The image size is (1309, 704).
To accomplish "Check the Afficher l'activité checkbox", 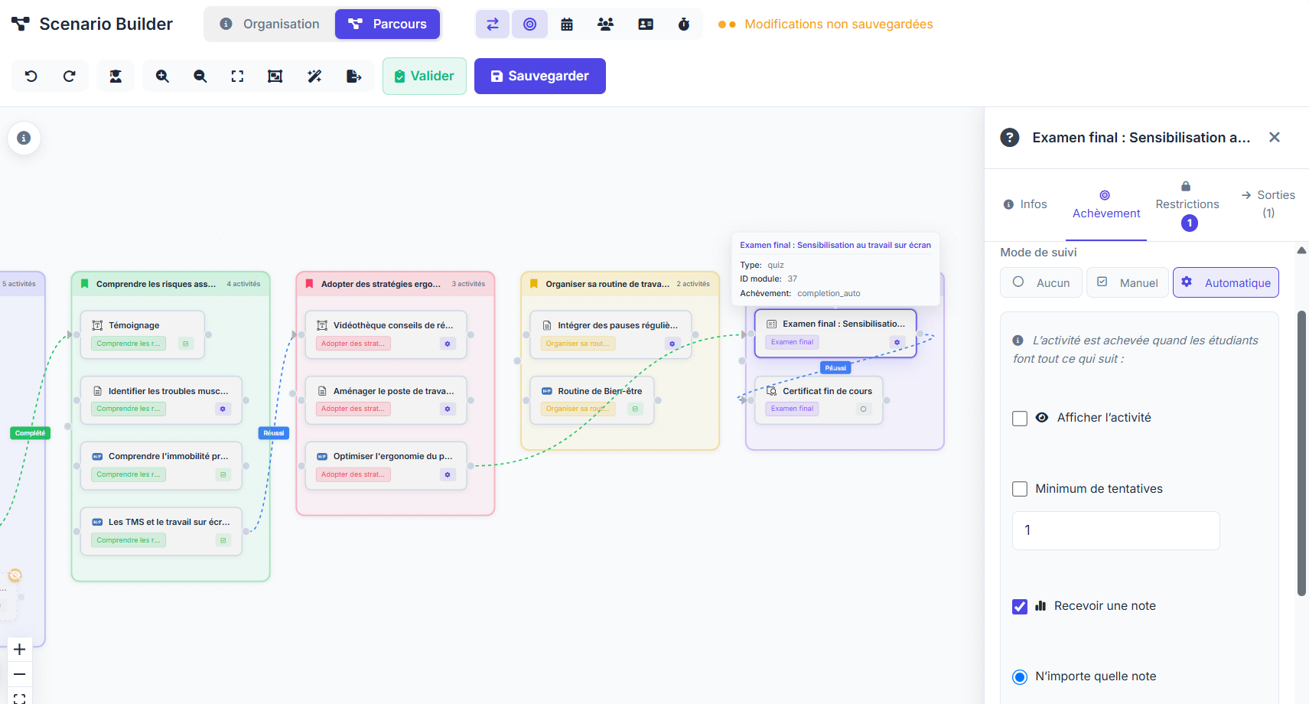I will click(1020, 419).
